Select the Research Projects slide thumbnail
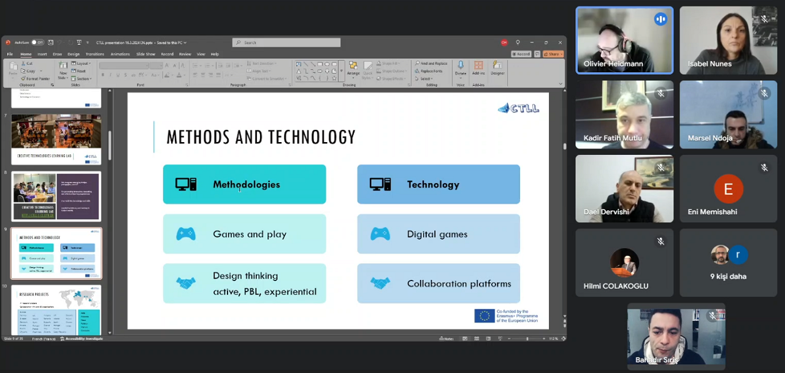Image resolution: width=785 pixels, height=373 pixels. point(56,310)
